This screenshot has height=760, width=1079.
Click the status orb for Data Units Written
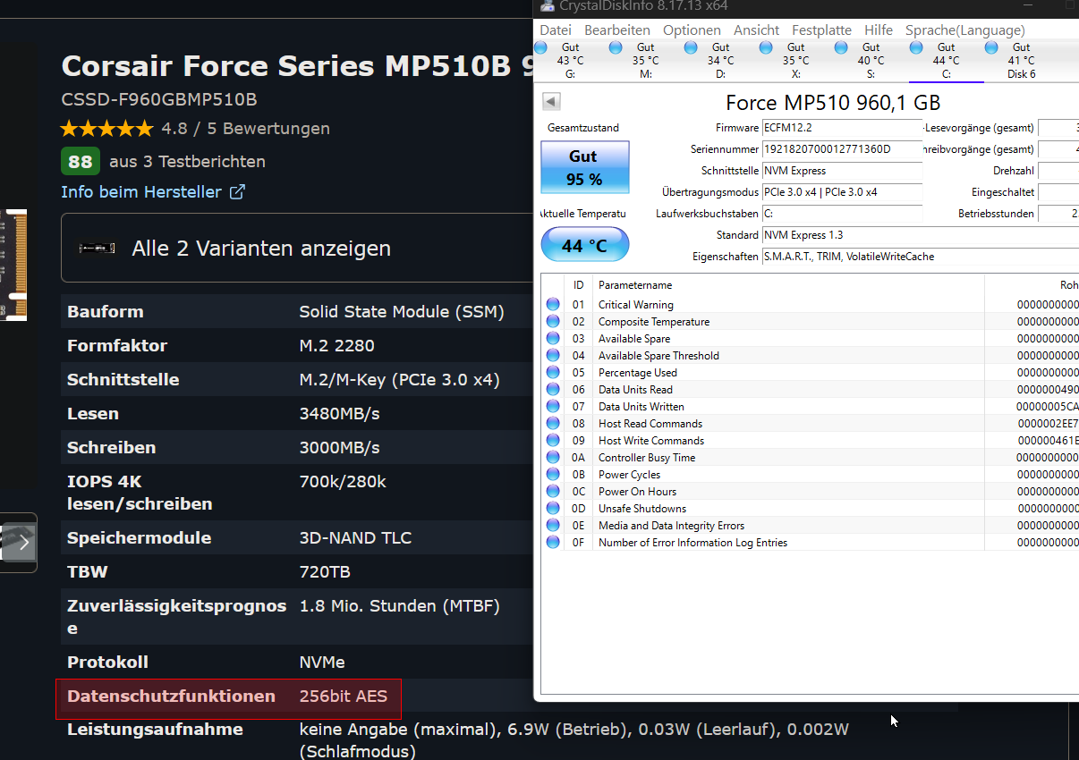[553, 407]
